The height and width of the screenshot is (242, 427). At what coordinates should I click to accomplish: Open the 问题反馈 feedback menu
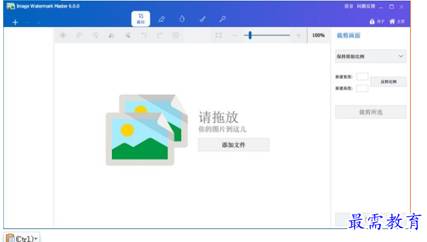pos(366,6)
